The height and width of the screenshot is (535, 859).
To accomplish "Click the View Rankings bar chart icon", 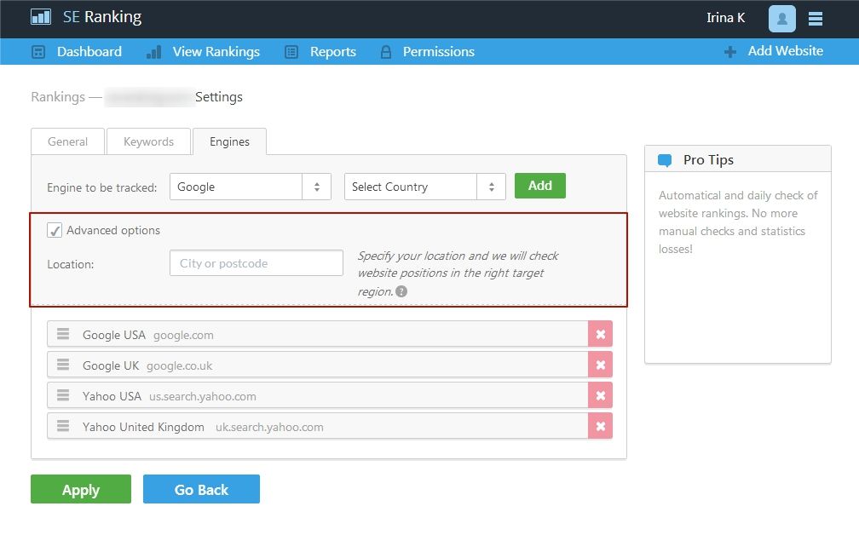I will tap(153, 52).
